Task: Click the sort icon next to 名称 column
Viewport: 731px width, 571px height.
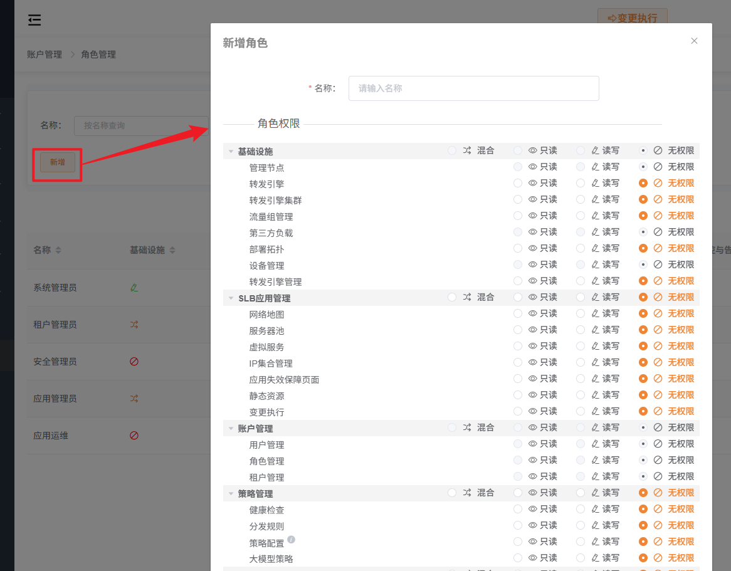Action: (x=58, y=251)
